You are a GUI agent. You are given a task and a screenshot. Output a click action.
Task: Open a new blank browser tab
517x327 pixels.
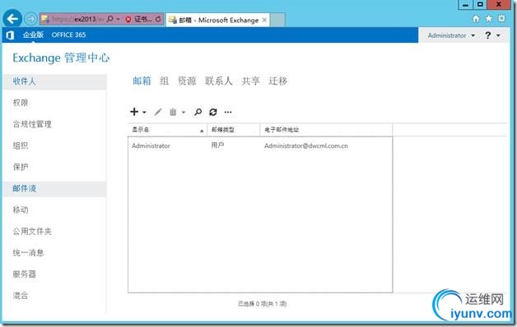pyautogui.click(x=278, y=20)
